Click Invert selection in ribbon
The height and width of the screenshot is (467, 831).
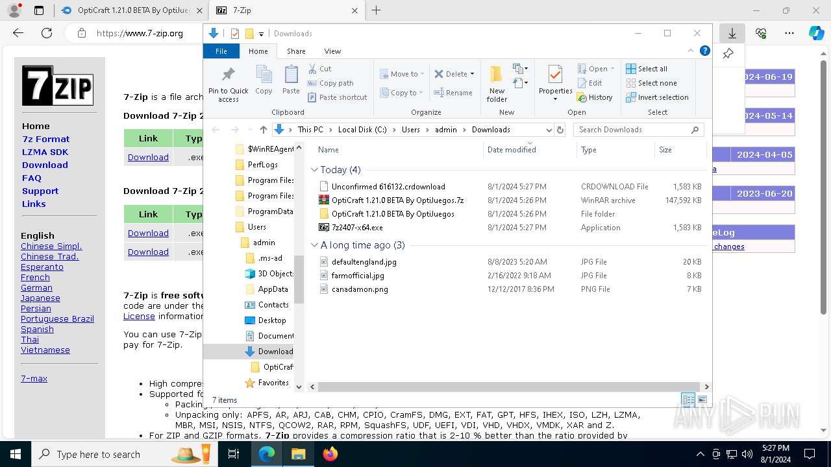click(657, 97)
